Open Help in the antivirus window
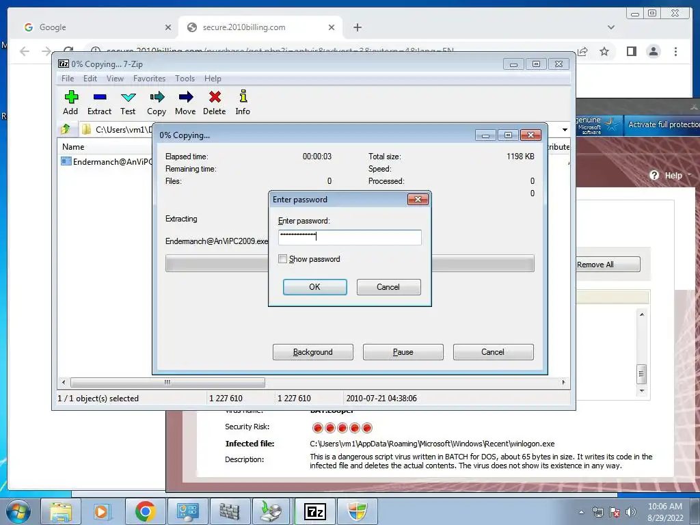The height and width of the screenshot is (525, 700). tap(670, 176)
